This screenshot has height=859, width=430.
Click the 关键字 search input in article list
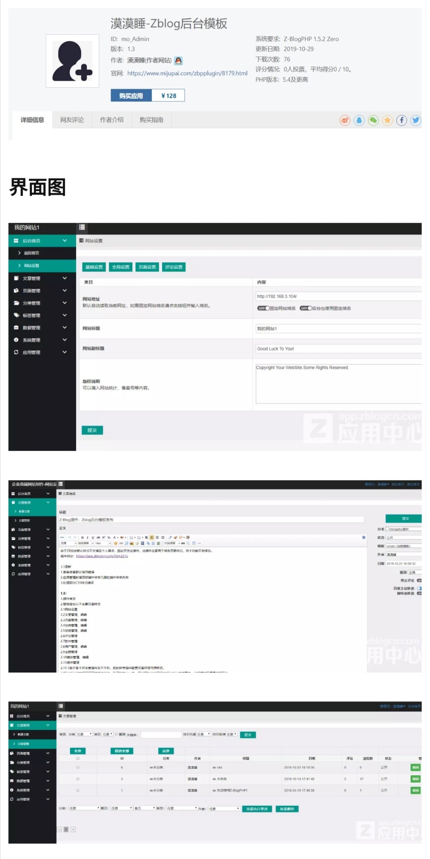tap(161, 735)
